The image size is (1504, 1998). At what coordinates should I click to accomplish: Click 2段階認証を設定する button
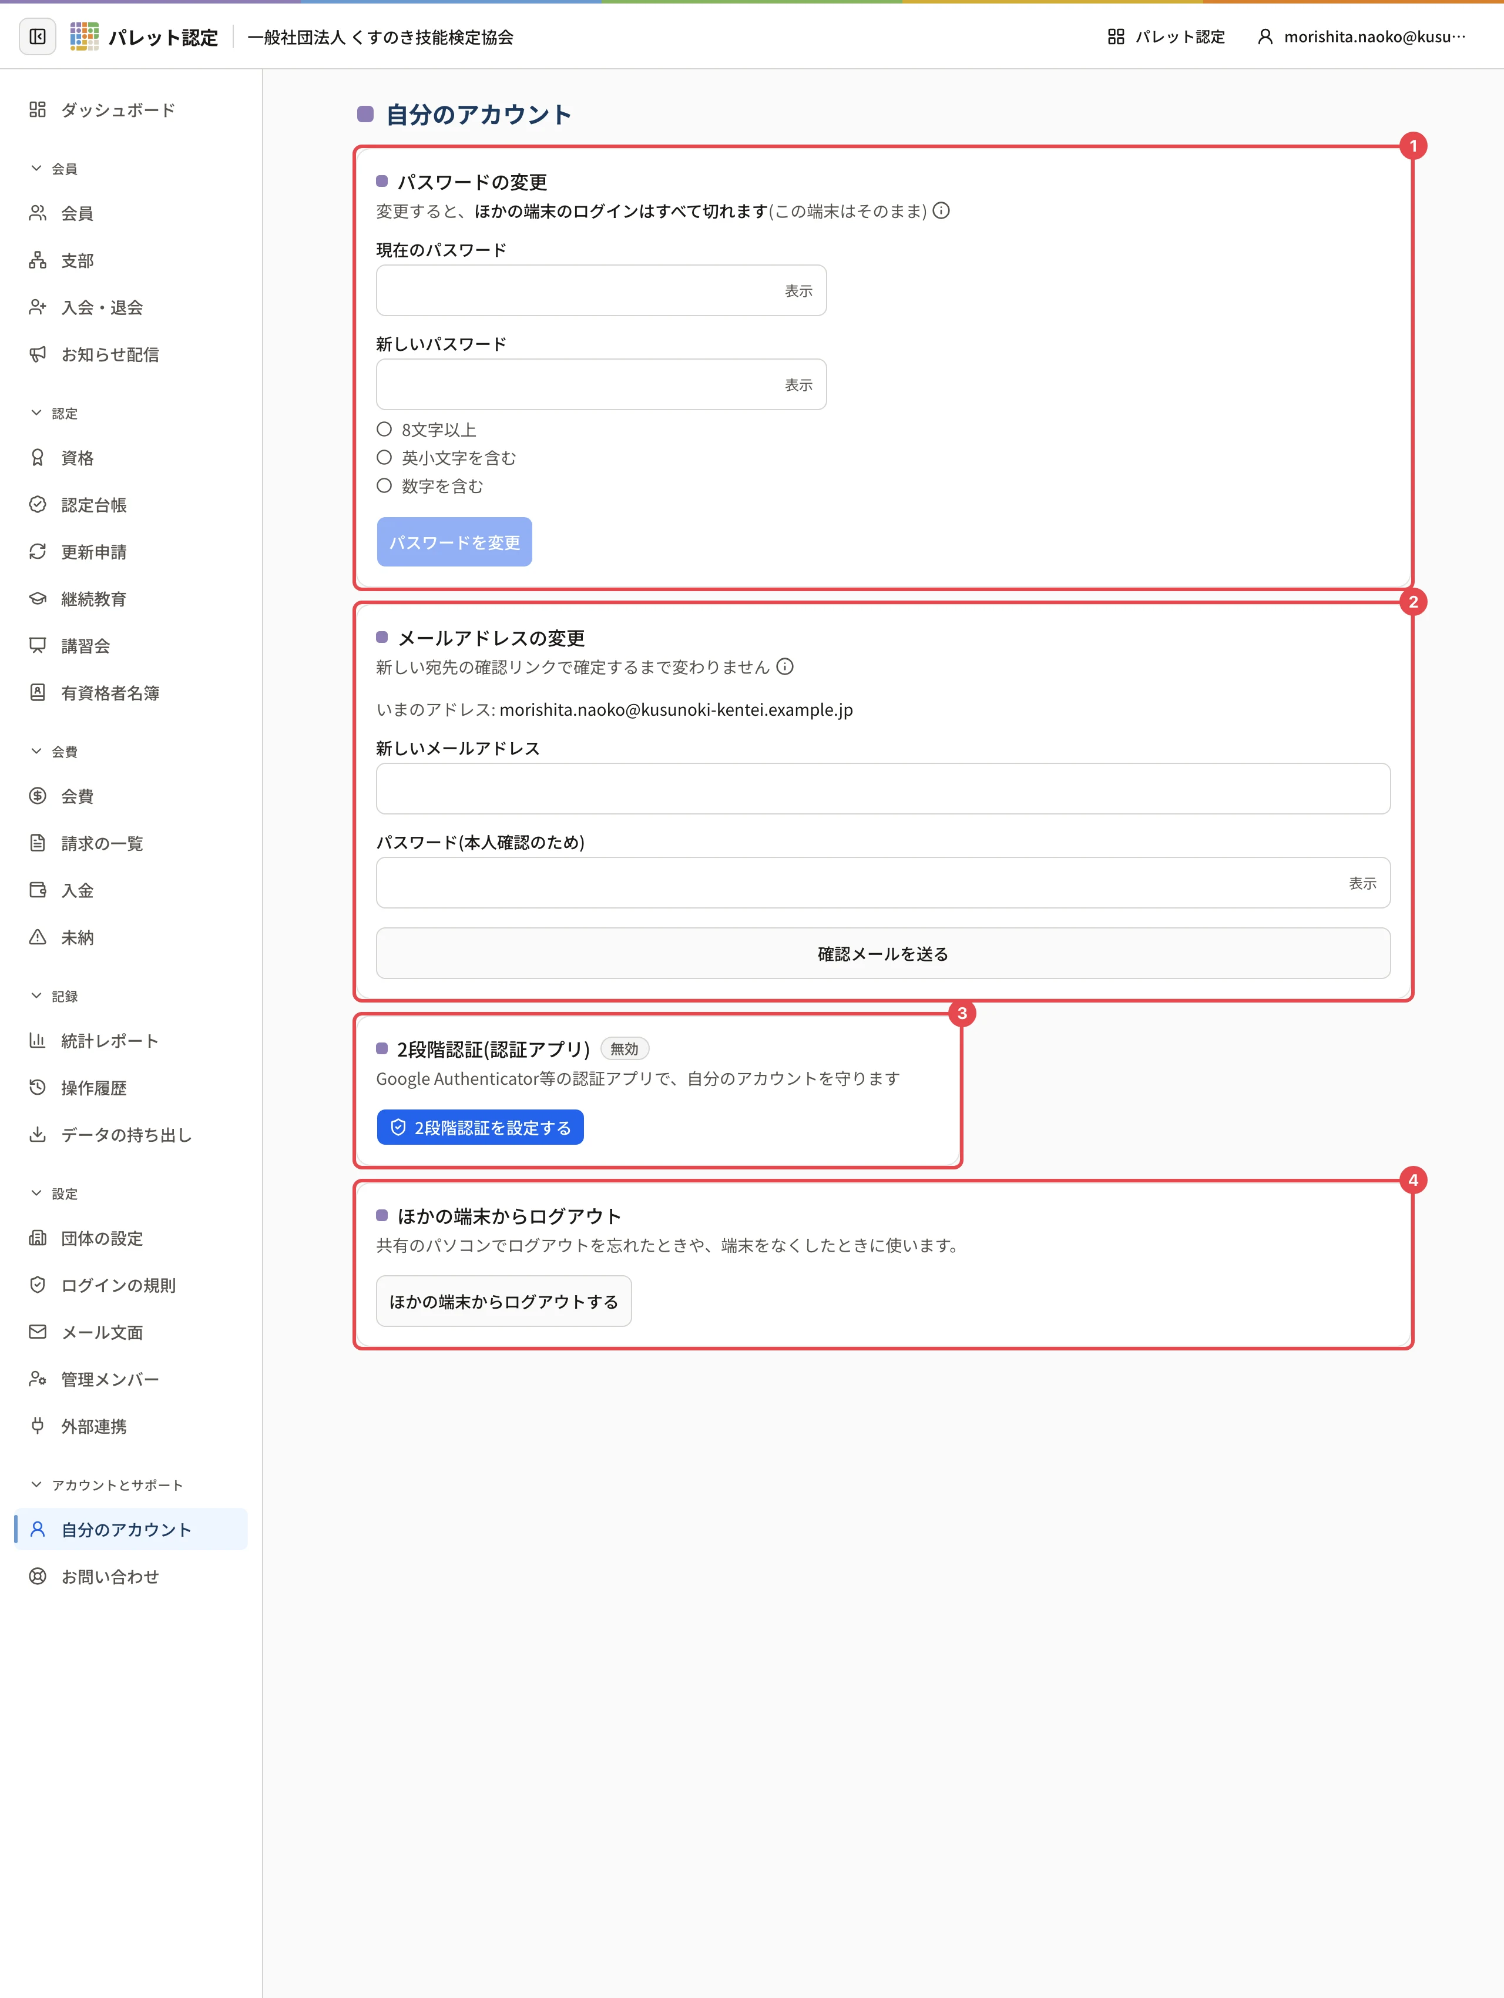[480, 1127]
